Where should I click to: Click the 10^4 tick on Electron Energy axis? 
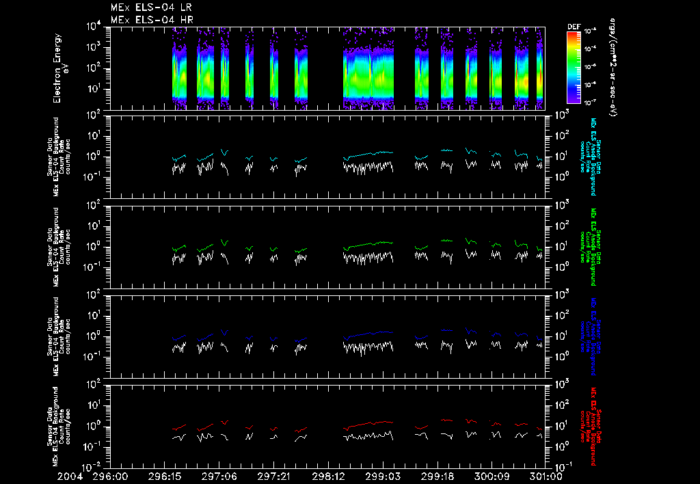[x=94, y=27]
